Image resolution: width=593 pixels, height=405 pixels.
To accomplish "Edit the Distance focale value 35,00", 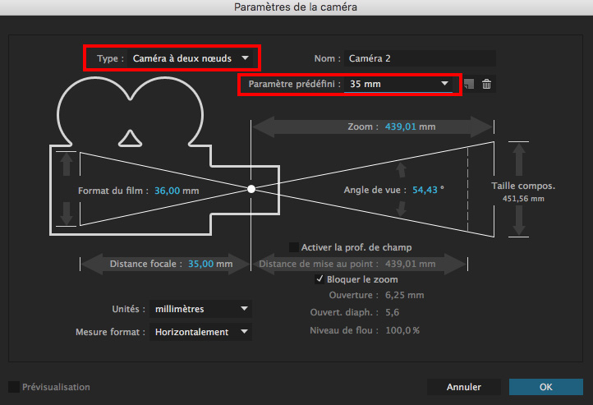I will coord(200,265).
